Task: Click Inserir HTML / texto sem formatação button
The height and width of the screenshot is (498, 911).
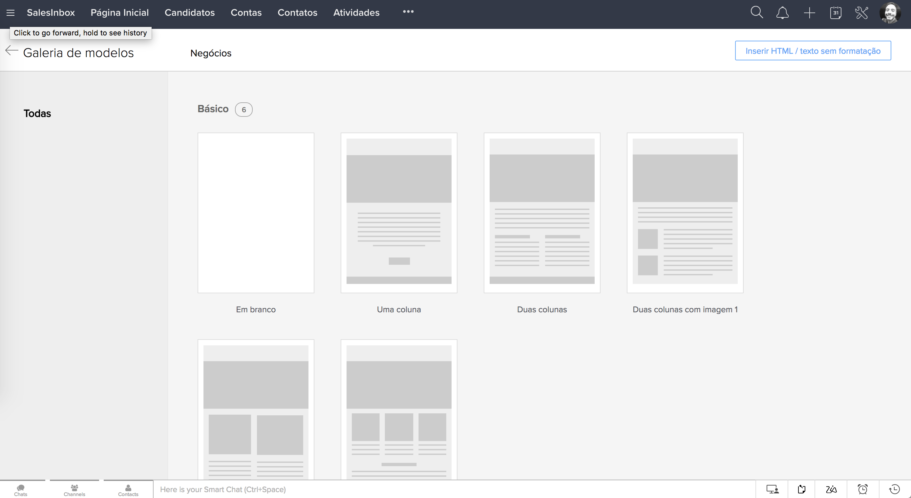Action: coord(813,51)
